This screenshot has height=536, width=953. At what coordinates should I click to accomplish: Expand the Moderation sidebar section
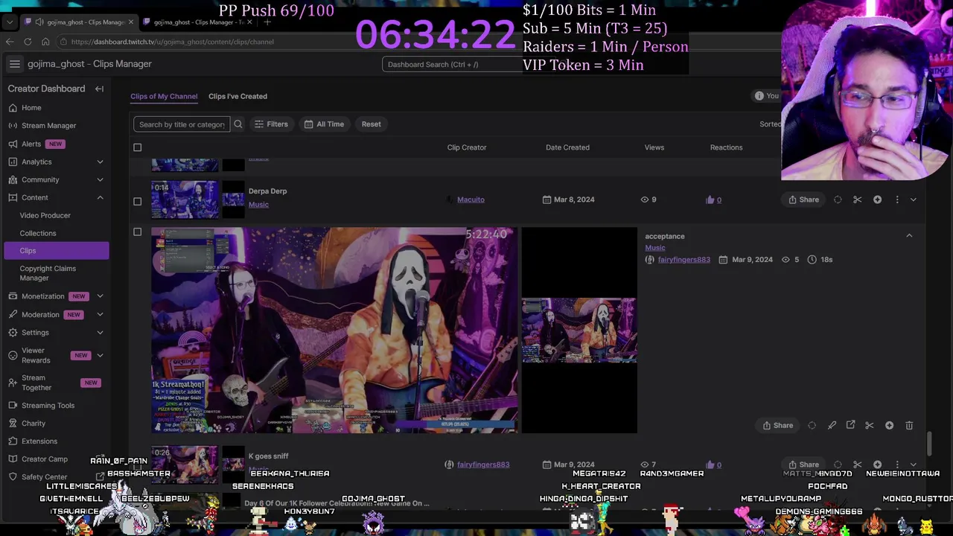pos(100,315)
